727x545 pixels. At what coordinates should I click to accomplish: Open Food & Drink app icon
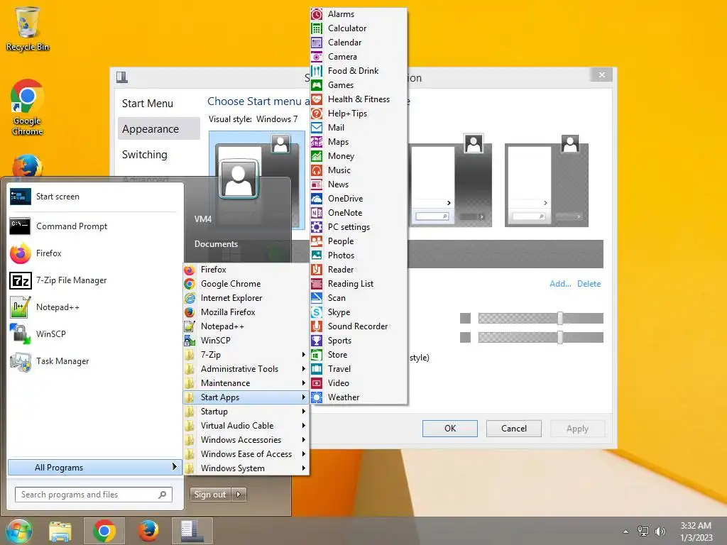pyautogui.click(x=316, y=71)
